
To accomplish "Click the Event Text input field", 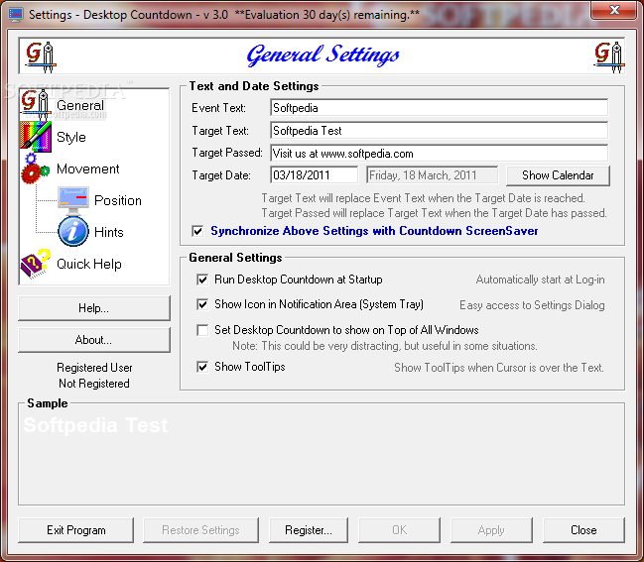I will [x=439, y=108].
